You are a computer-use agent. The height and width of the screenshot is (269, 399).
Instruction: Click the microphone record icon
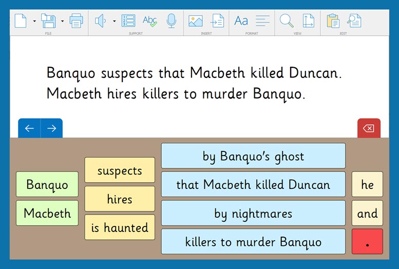pos(171,21)
